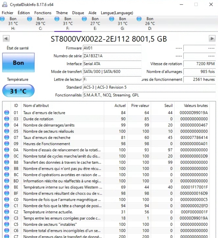Go to next disk with right arrow

click(x=212, y=38)
